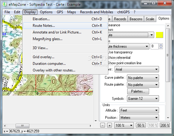Screen dimensions: 174x136
Task: Click the options panel scroll-up arrow
Action: click(x=168, y=26)
